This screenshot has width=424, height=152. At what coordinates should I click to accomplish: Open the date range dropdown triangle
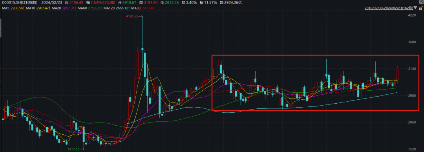click(415, 8)
